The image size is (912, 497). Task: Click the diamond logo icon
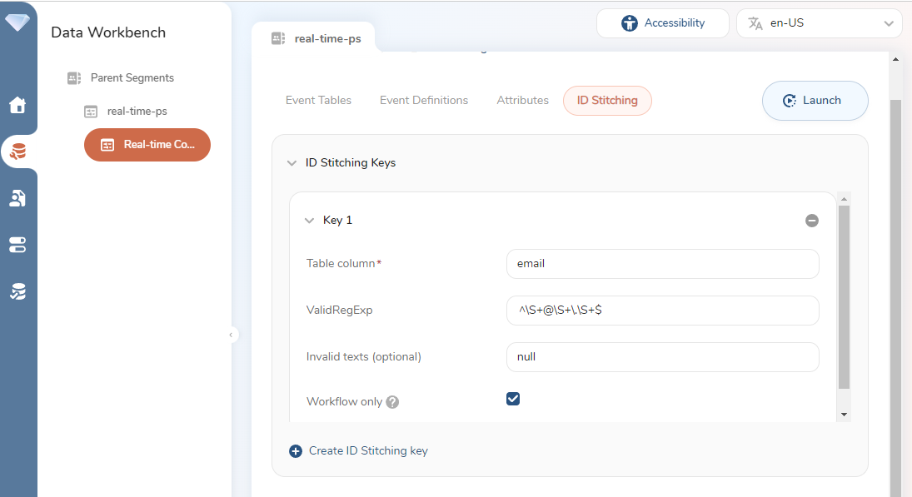click(17, 22)
